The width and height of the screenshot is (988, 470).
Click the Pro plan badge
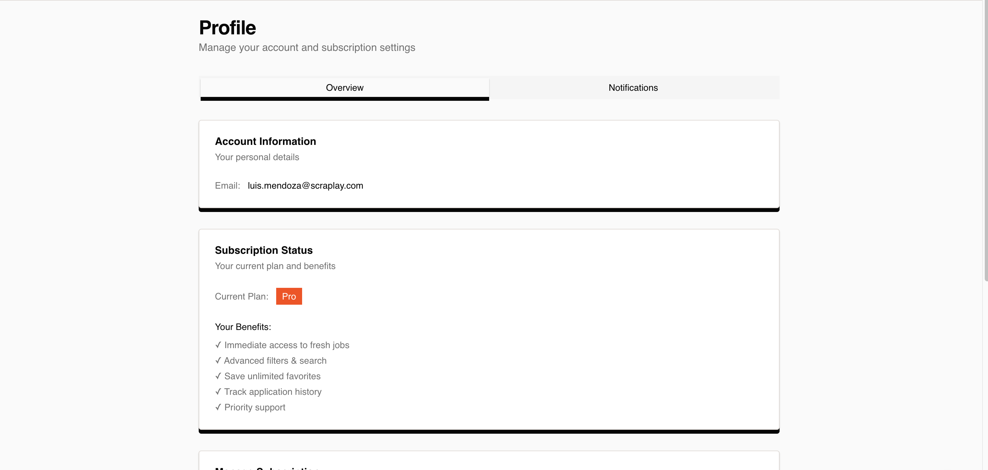[289, 296]
